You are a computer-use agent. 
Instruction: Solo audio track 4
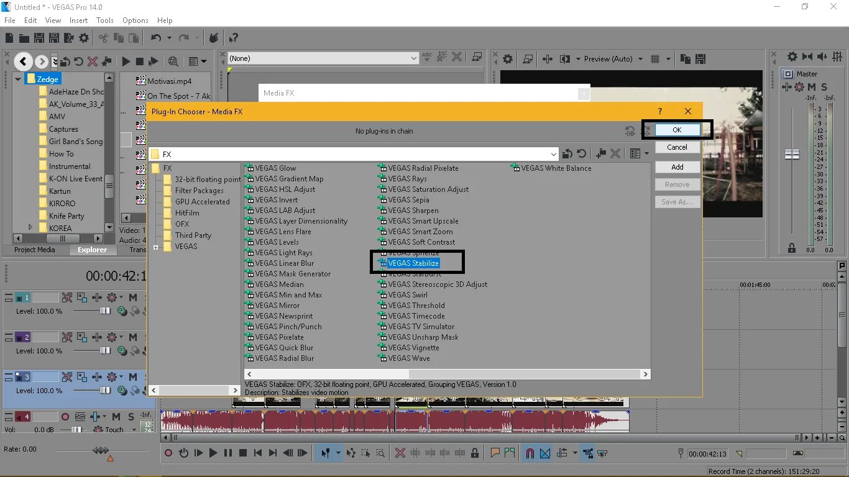pyautogui.click(x=131, y=417)
